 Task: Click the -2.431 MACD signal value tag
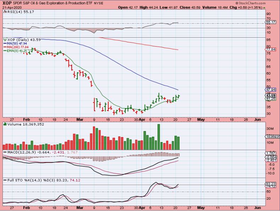(271, 161)
